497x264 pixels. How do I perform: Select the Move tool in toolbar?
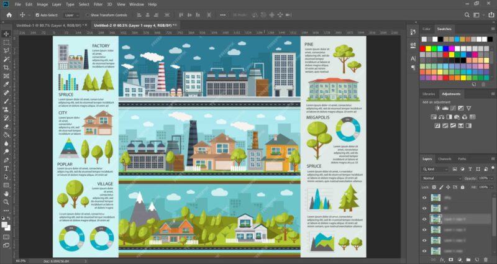pos(6,34)
